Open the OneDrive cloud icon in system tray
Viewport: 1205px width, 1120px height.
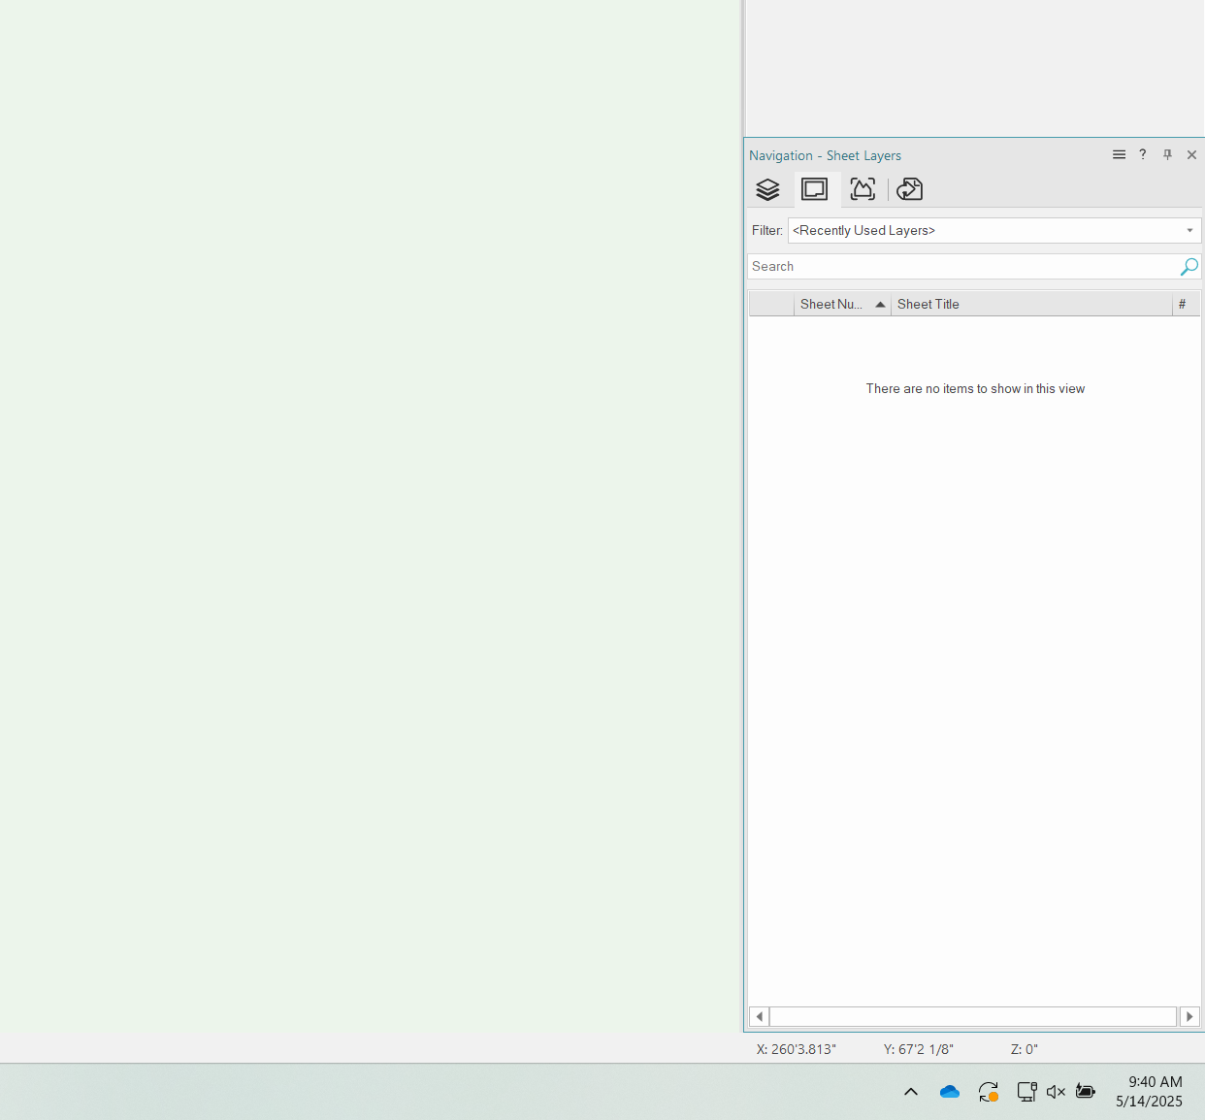949,1091
